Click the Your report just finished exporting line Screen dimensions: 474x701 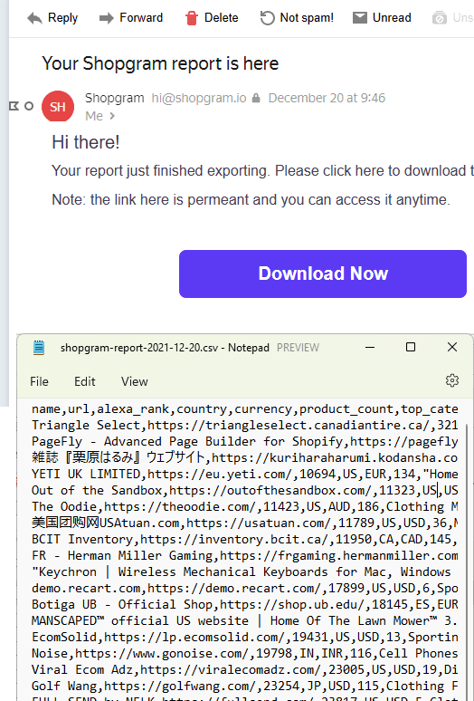pyautogui.click(x=262, y=171)
